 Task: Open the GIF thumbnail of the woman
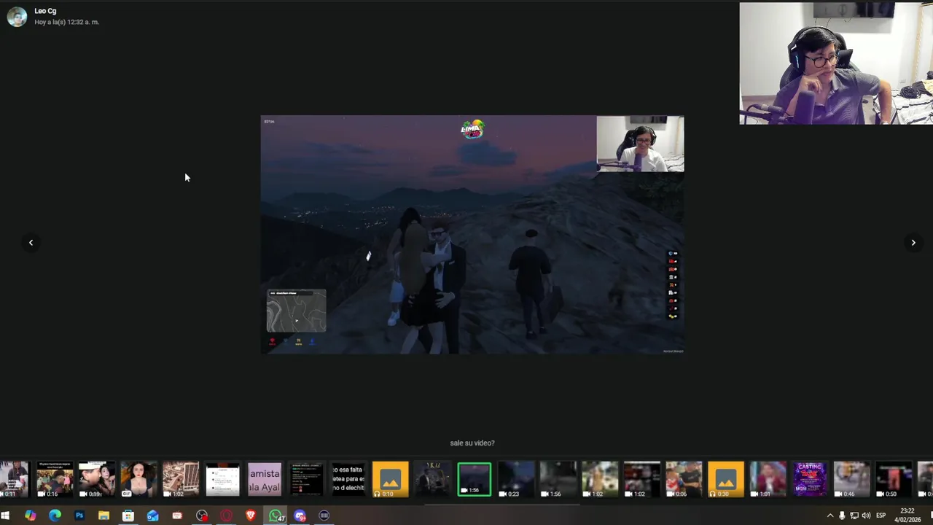138,479
